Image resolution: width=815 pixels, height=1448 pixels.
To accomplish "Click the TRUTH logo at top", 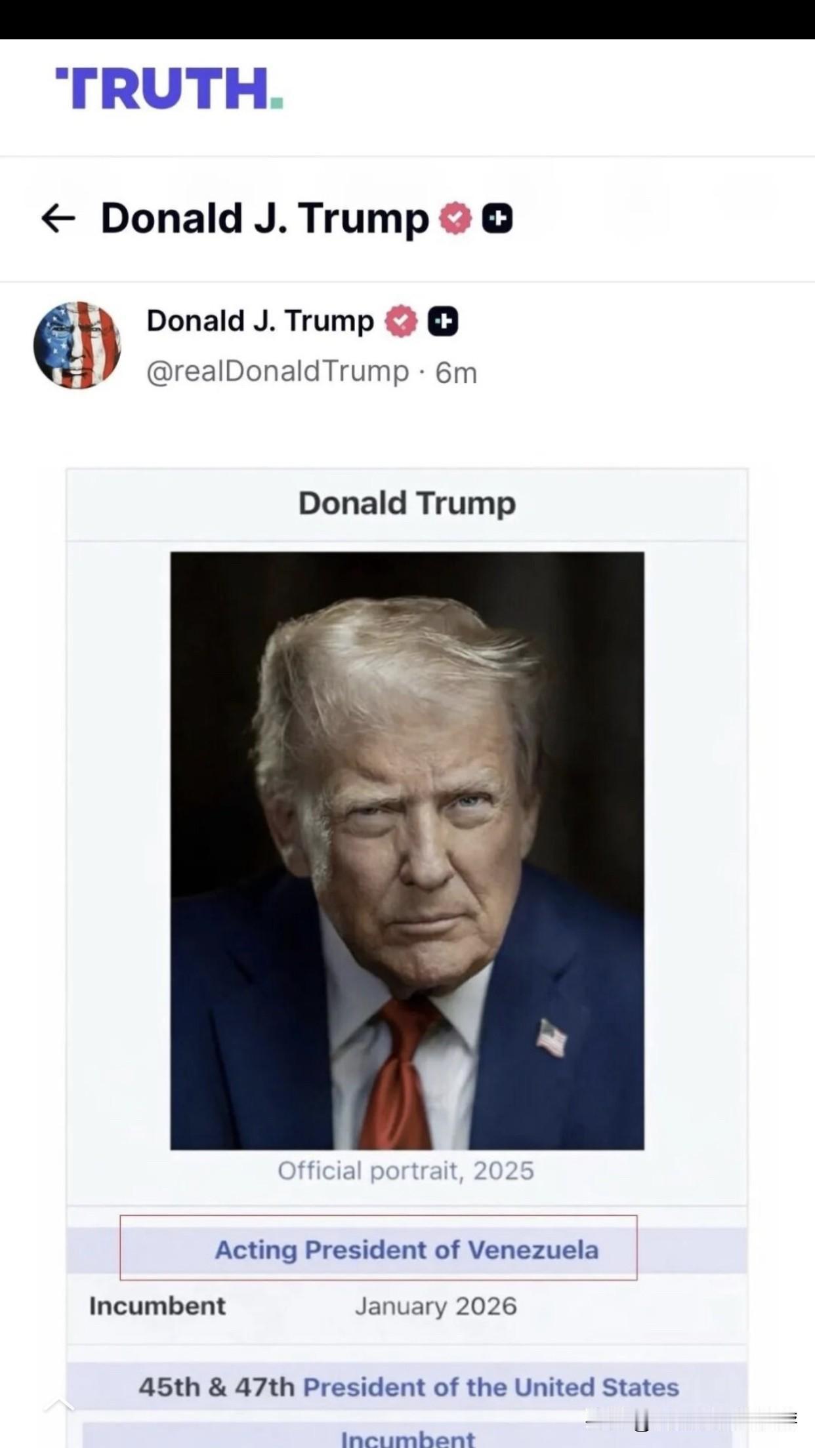I will [169, 89].
